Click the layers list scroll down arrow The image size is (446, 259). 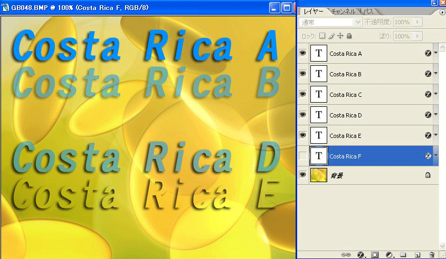pyautogui.click(x=442, y=246)
